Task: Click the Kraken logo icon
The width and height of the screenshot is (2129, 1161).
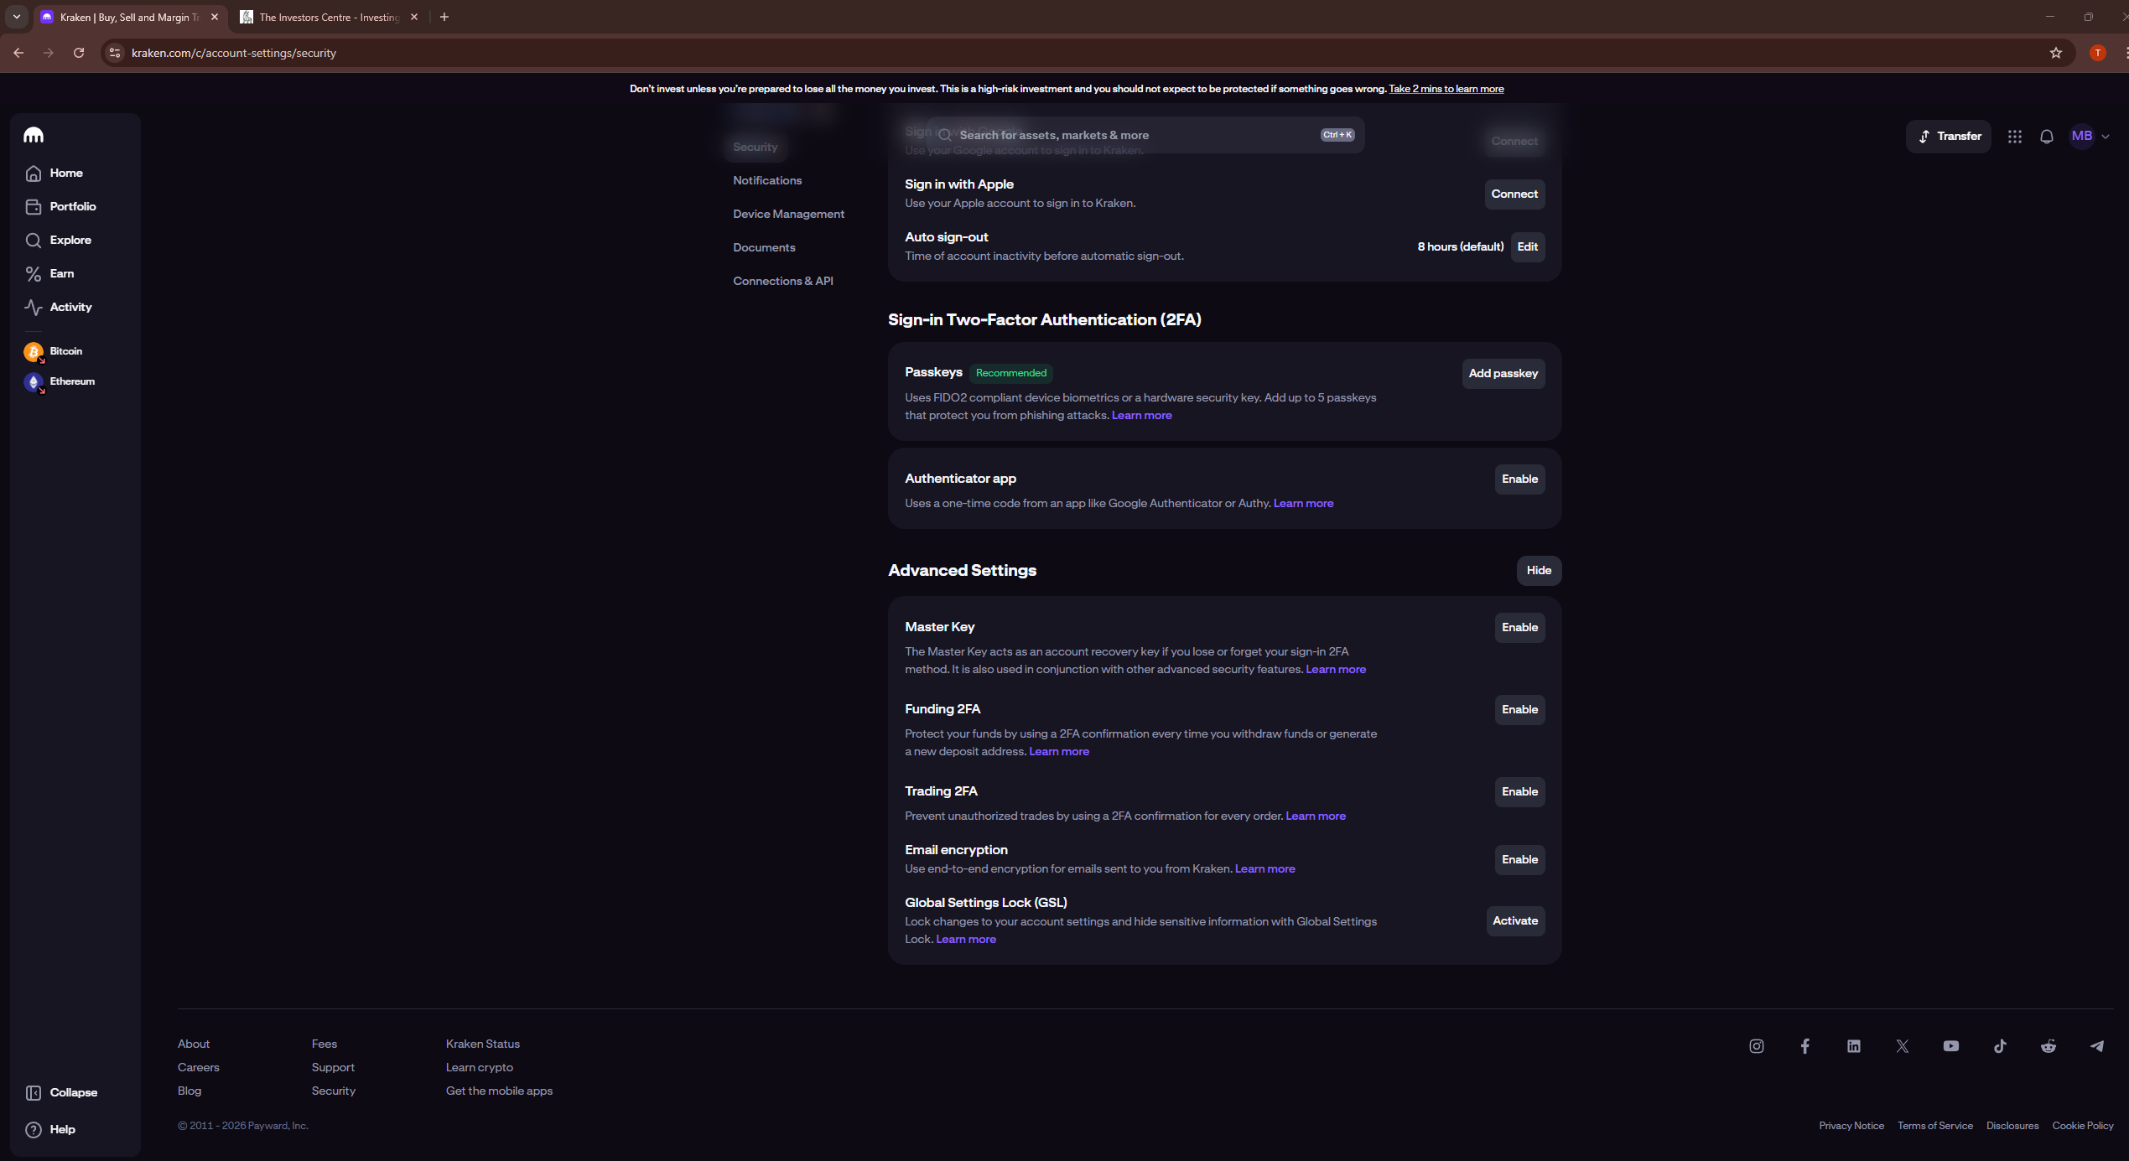Action: pyautogui.click(x=34, y=135)
